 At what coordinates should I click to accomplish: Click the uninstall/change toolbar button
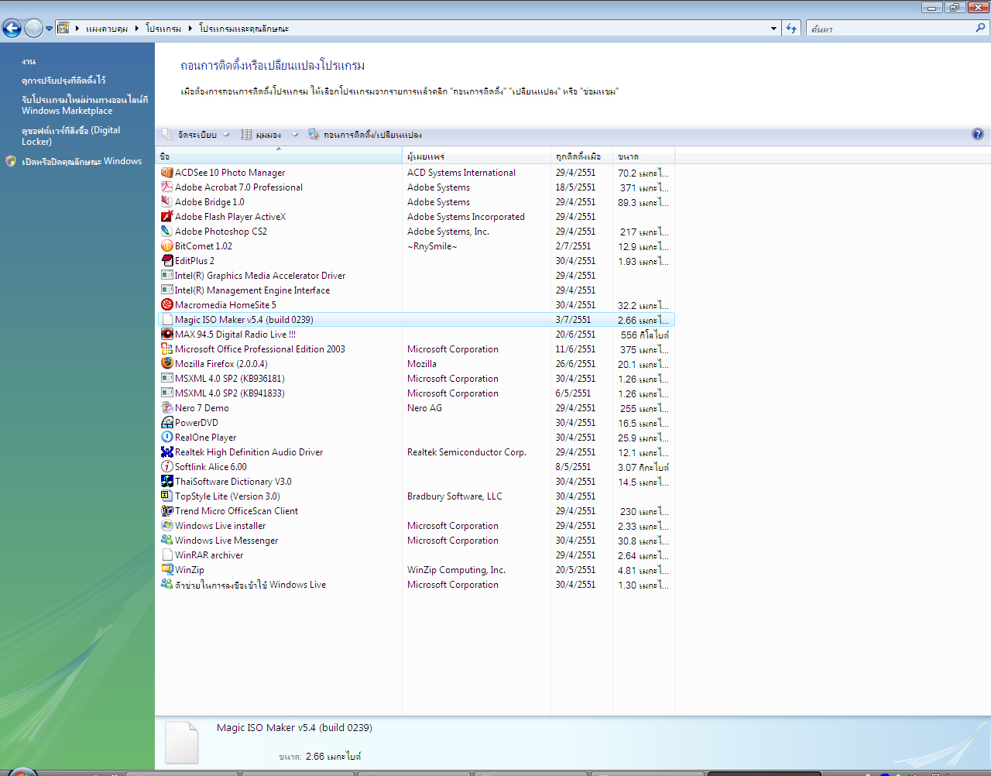click(x=365, y=135)
